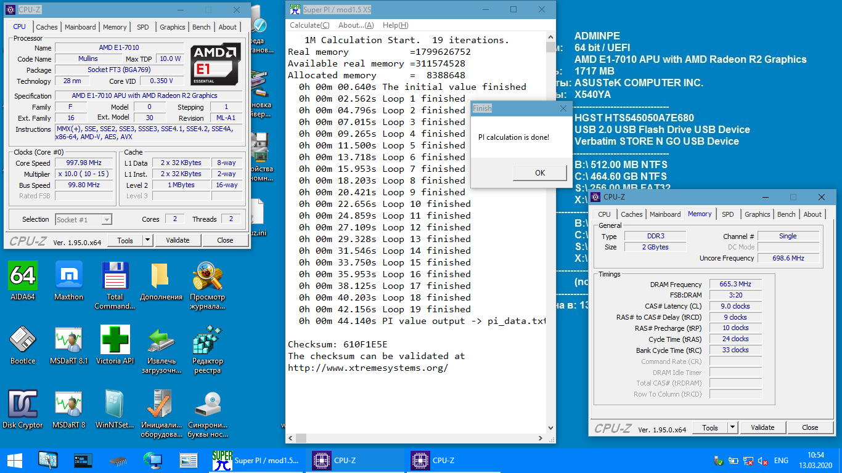Close the Finish dialog with X
The width and height of the screenshot is (842, 473).
(x=563, y=108)
